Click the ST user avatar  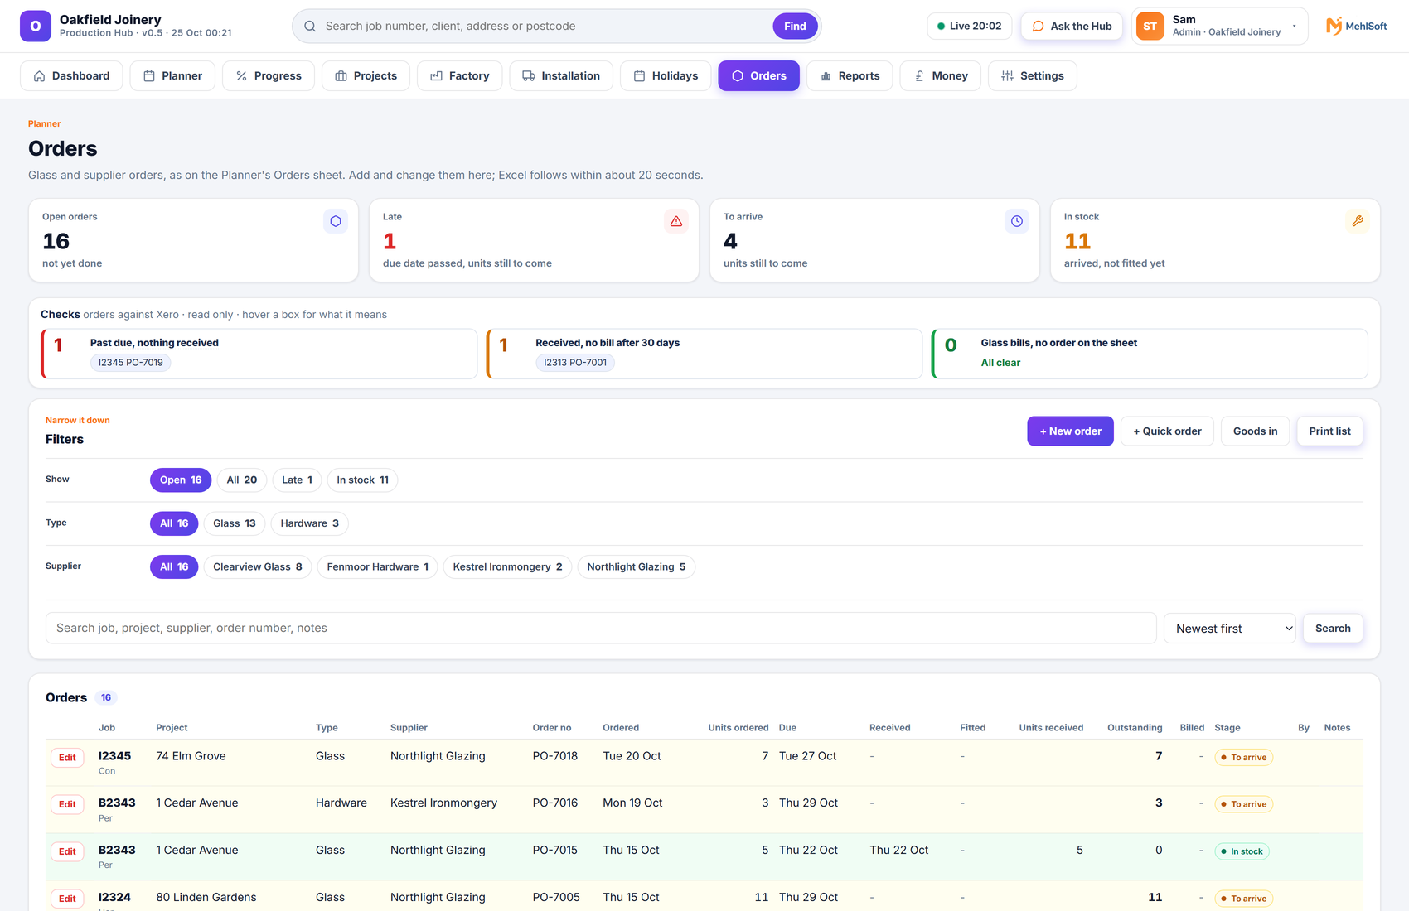pyautogui.click(x=1150, y=26)
